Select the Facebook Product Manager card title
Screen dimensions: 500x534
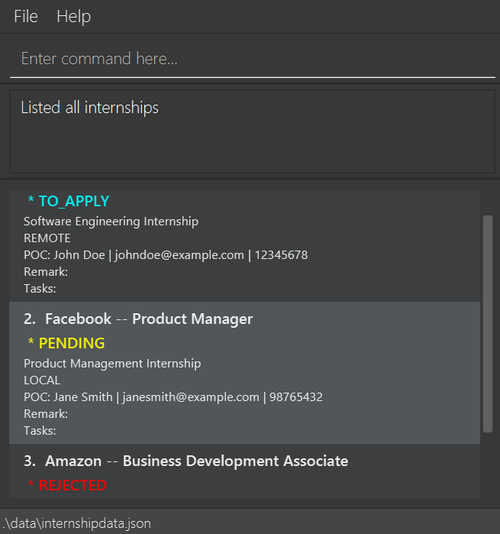(x=149, y=319)
